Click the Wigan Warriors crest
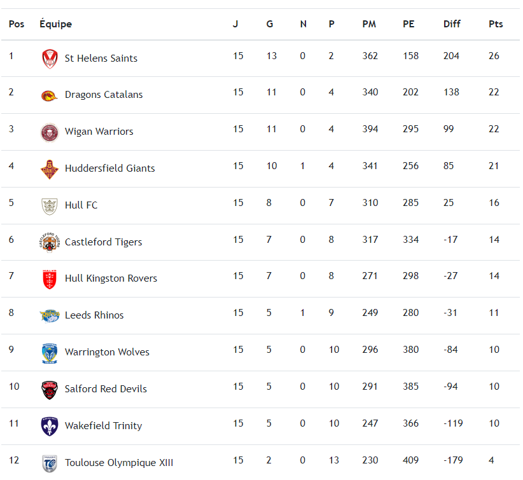The height and width of the screenshot is (480, 523). pos(49,132)
